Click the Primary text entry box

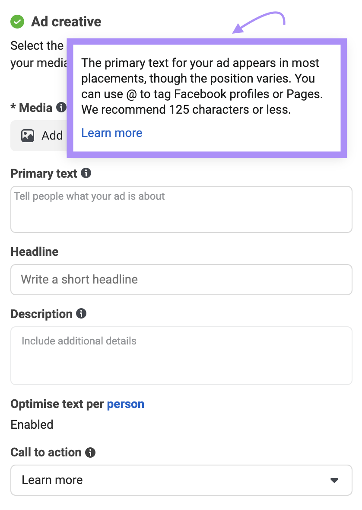(181, 210)
